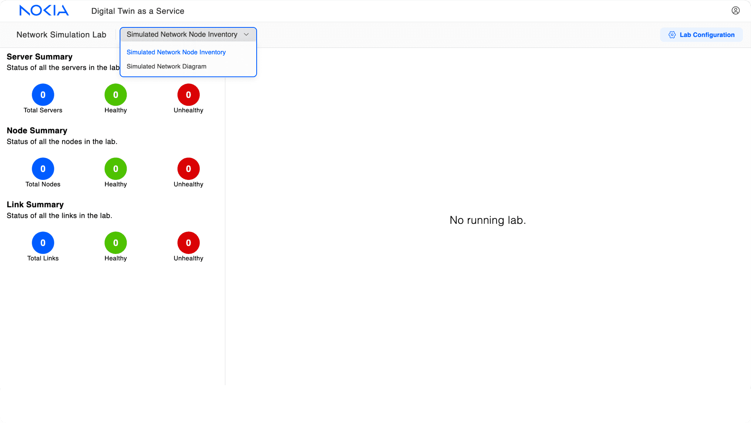
Task: Select Simulated Network Diagram option
Action: tap(166, 66)
